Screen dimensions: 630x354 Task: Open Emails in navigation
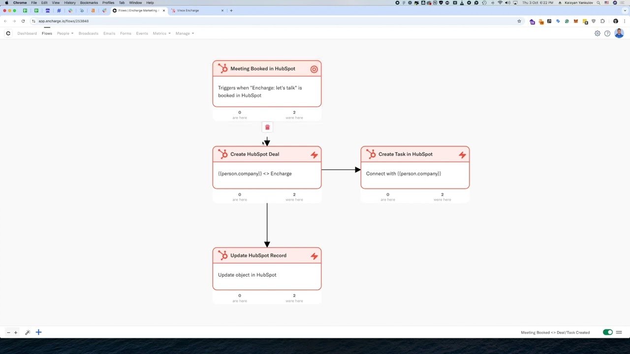click(109, 33)
